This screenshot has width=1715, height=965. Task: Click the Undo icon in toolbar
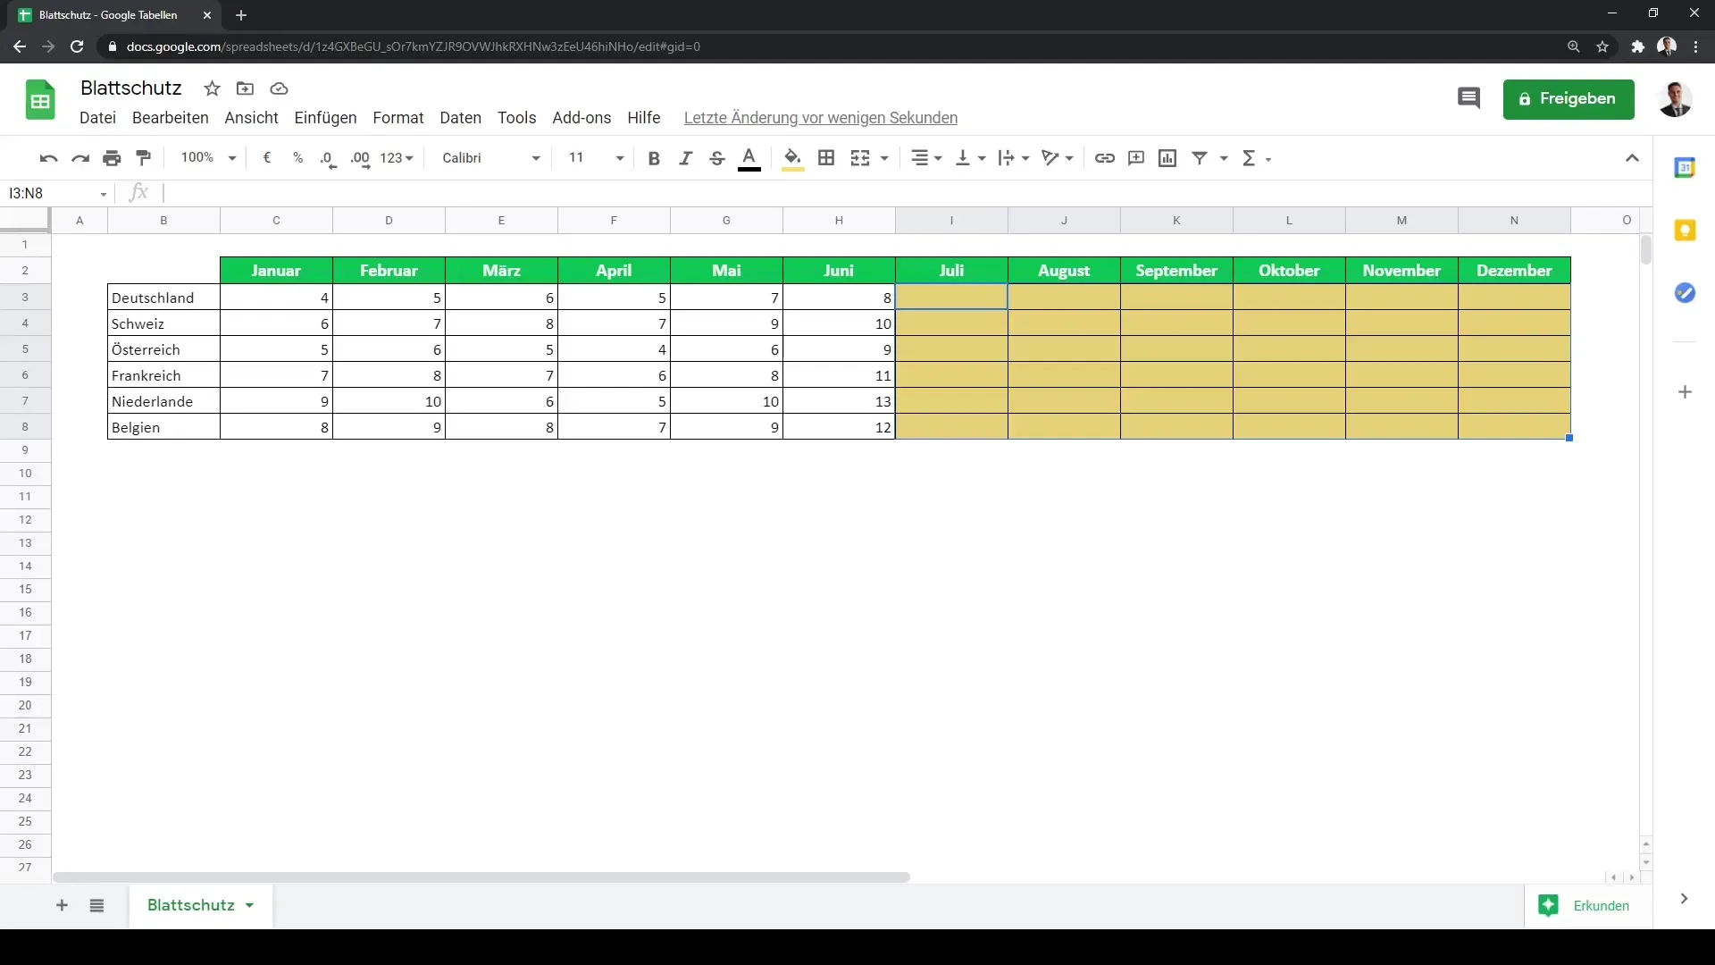pyautogui.click(x=48, y=158)
